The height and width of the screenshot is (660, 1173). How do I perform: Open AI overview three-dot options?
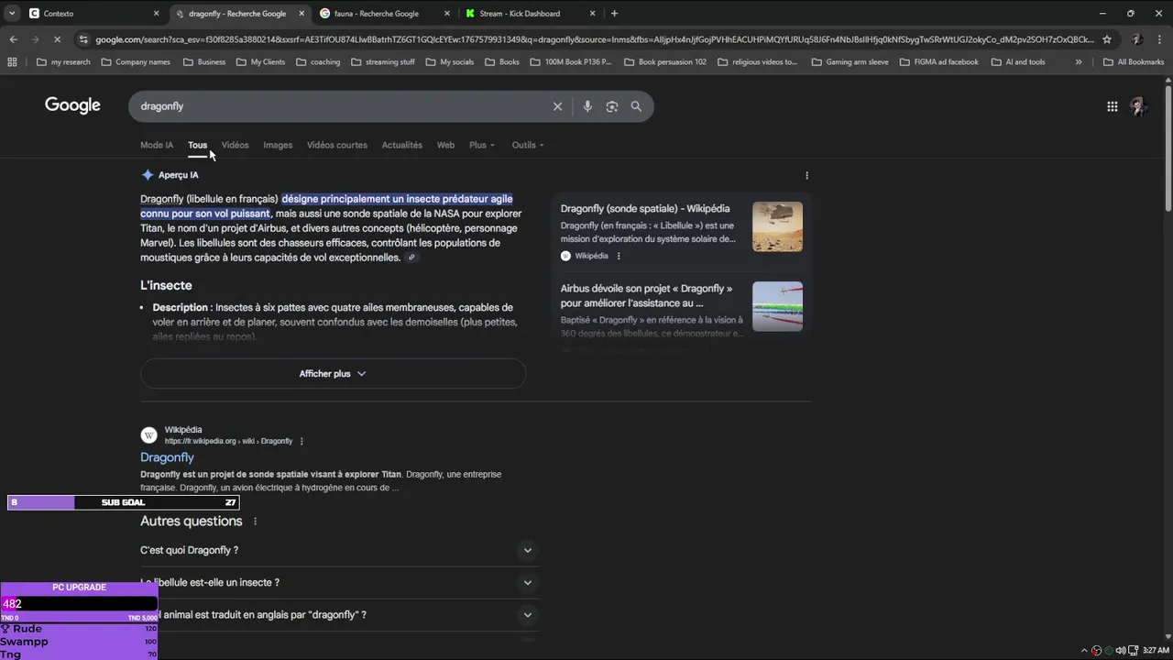pos(806,175)
